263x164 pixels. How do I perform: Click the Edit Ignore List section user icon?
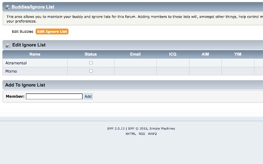(8, 45)
